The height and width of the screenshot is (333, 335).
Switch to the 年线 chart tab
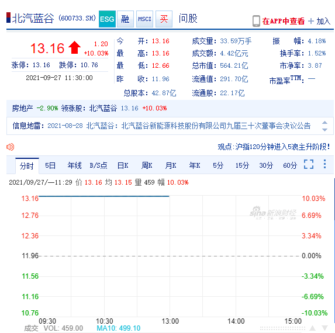pos(74,165)
